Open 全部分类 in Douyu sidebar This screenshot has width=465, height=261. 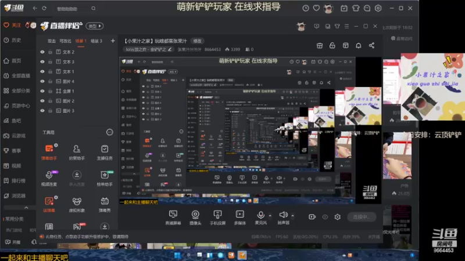[17, 91]
